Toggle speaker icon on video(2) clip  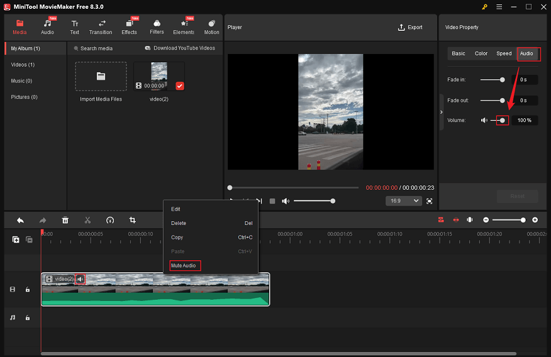click(x=80, y=279)
